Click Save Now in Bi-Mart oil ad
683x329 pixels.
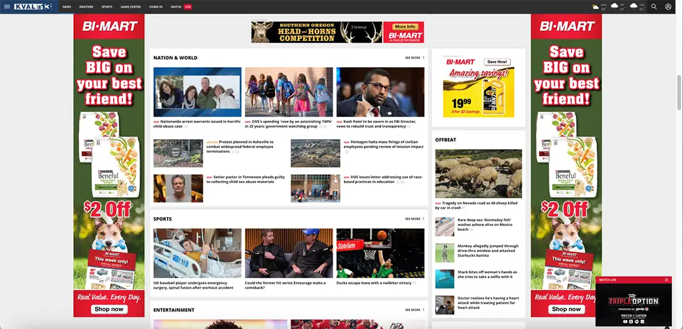pyautogui.click(x=497, y=62)
